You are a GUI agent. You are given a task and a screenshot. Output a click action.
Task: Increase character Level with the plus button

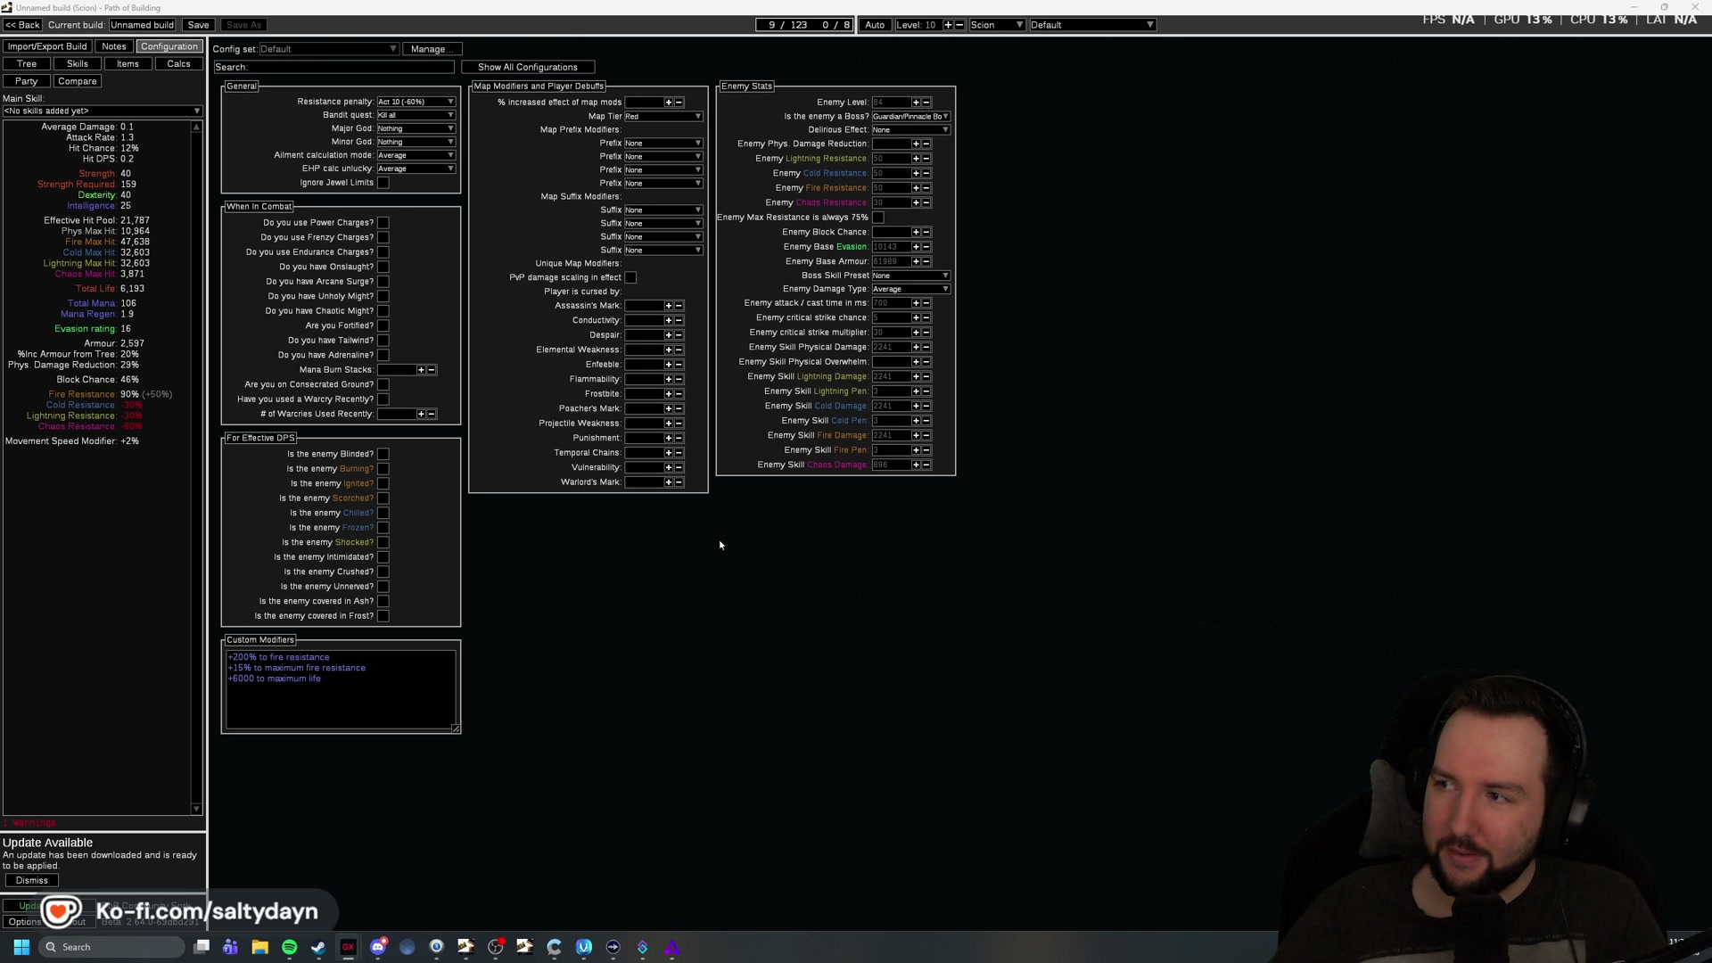coord(948,25)
